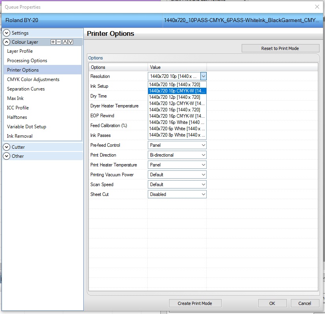This screenshot has width=325, height=314.
Task: Collapse the Colour Layer section
Action: click(x=7, y=42)
